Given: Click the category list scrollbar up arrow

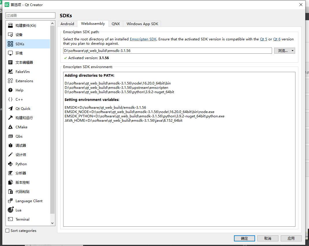Looking at the screenshot, I should (x=53, y=23).
